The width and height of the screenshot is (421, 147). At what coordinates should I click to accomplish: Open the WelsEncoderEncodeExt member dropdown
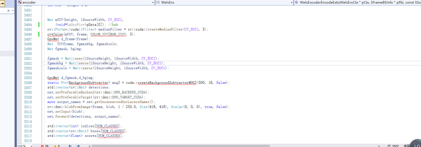tap(357, 2)
